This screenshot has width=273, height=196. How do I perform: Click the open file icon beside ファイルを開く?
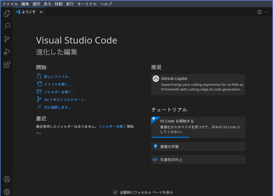click(39, 84)
